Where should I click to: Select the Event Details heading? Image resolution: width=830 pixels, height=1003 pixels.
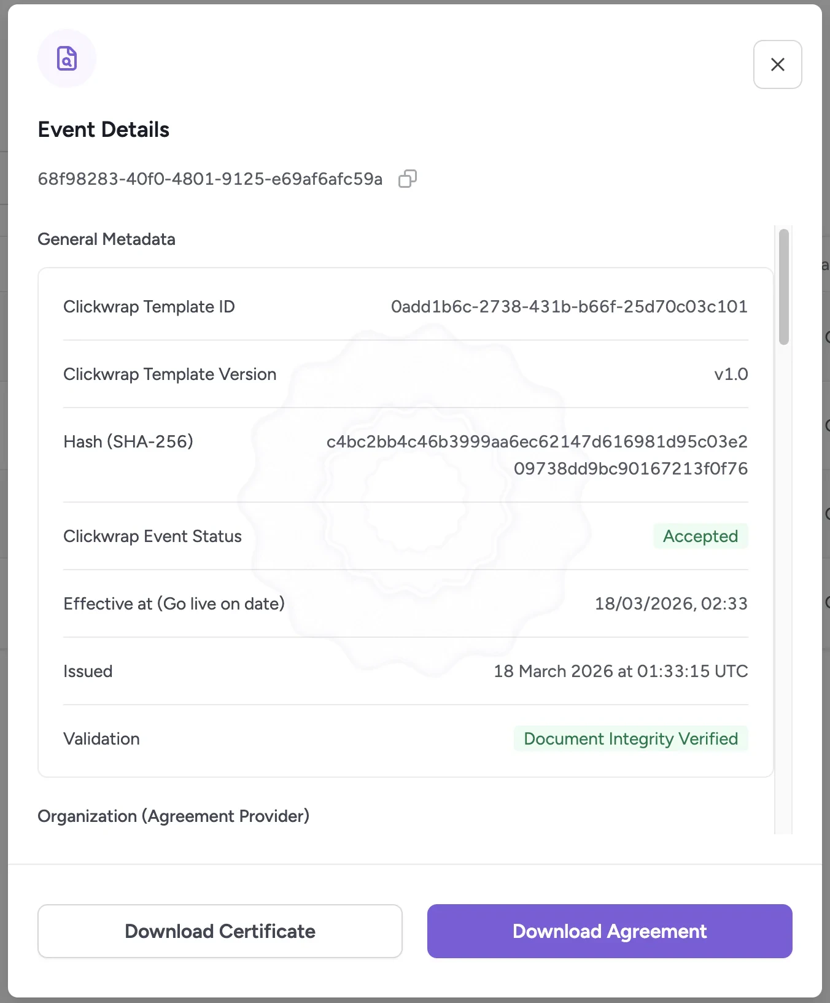[103, 129]
